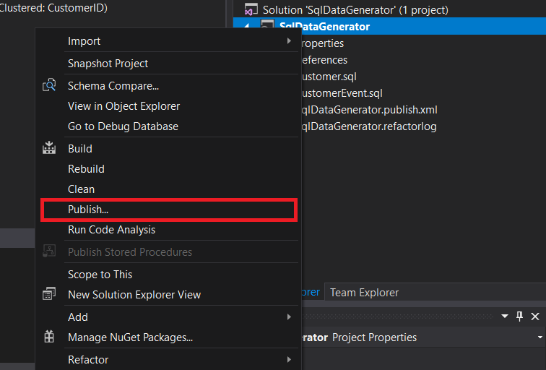Click the Schema Compare magnifier icon
This screenshot has height=370, width=546.
[49, 85]
